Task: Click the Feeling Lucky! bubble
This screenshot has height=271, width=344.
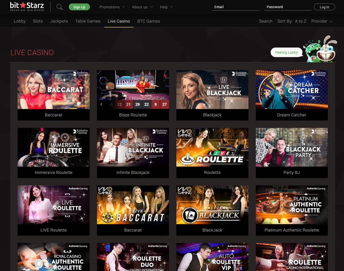Action: pos(287,52)
